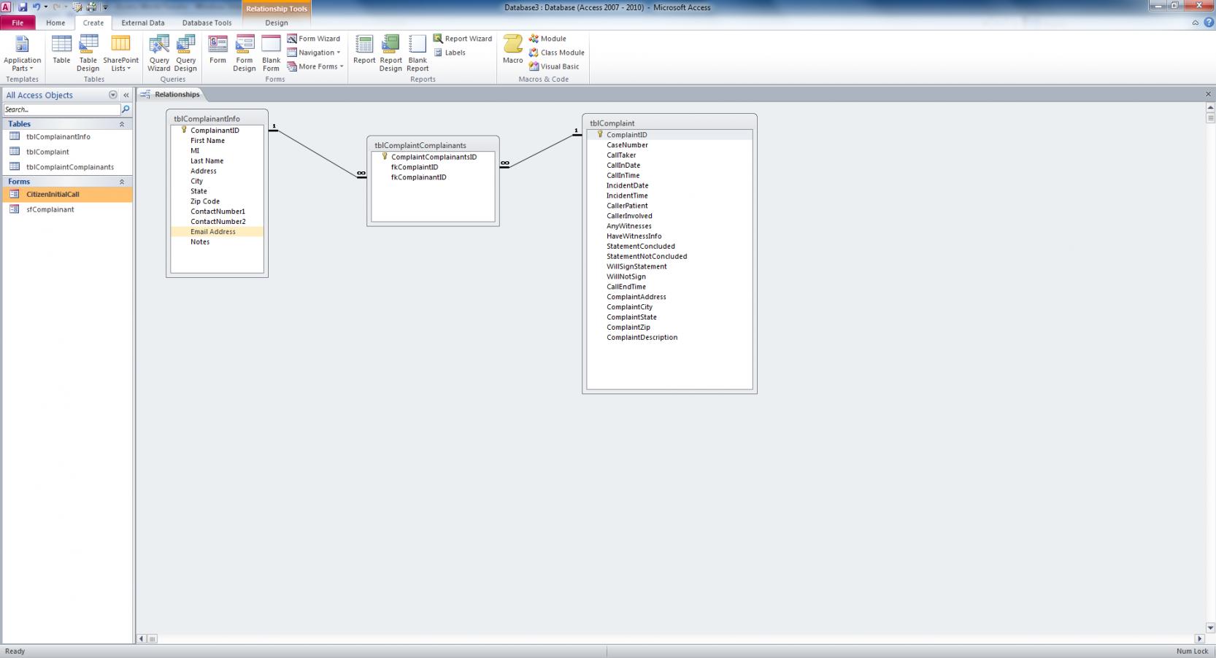Start the Form Wizard

pyautogui.click(x=314, y=39)
